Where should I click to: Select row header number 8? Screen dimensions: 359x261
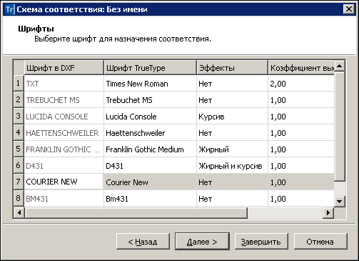point(19,199)
